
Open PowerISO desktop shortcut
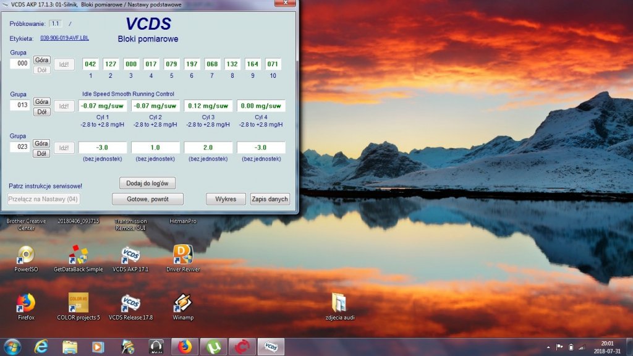26,258
